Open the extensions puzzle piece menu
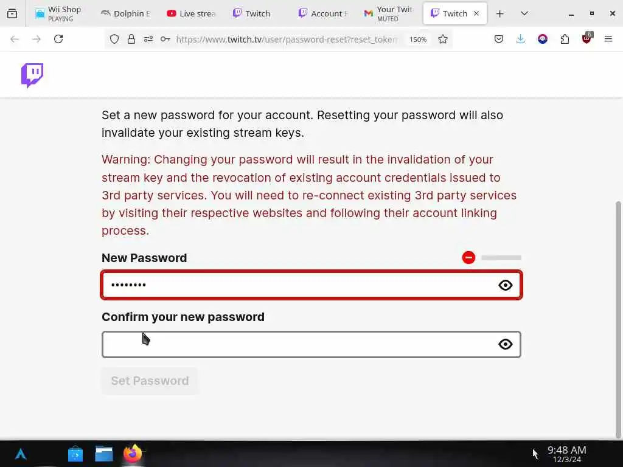The image size is (623, 467). (x=565, y=39)
